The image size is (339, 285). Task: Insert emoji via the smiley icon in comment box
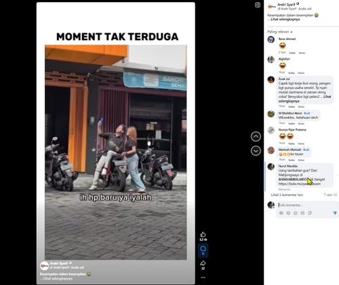point(288,213)
